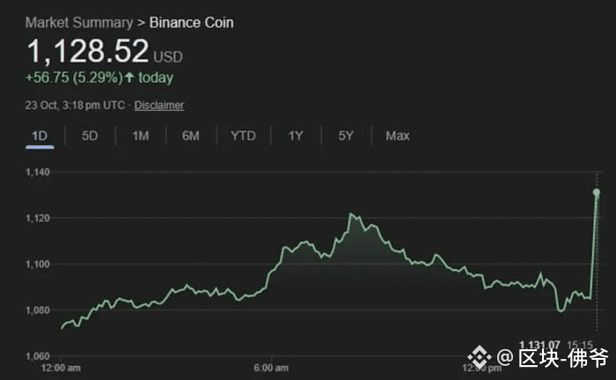Click the 12:00 am axis label

click(62, 368)
